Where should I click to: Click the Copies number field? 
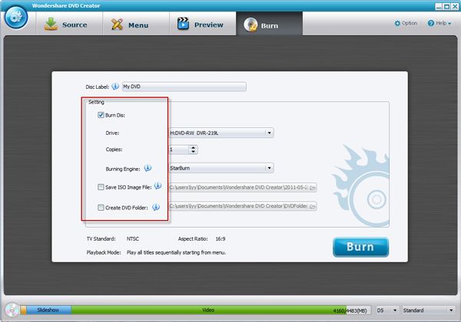(x=179, y=149)
